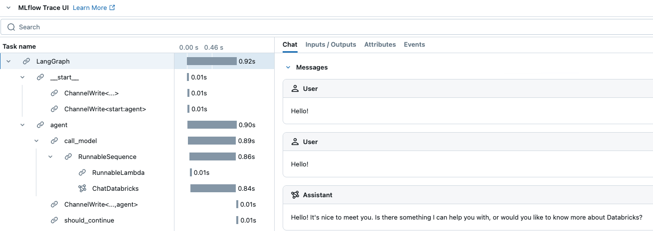The width and height of the screenshot is (653, 231).
Task: Click the Assistant message model icon
Action: click(295, 195)
